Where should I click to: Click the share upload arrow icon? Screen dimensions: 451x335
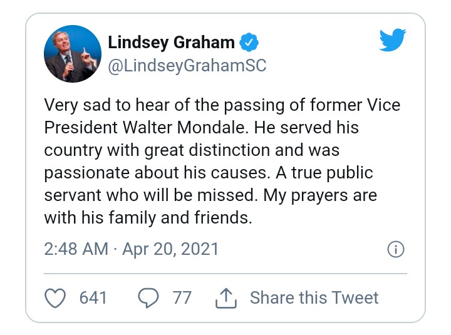[225, 299]
